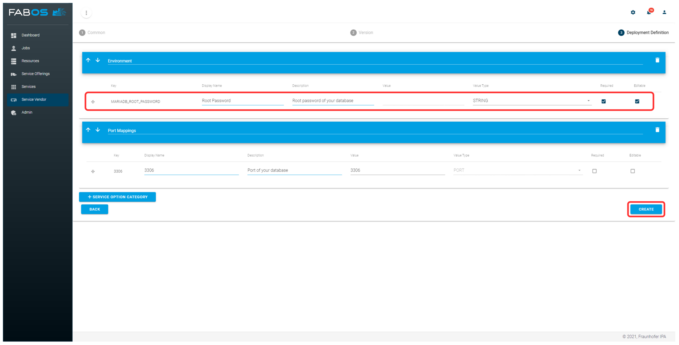
Task: Check Required on the 3306 port row
Action: (x=594, y=171)
